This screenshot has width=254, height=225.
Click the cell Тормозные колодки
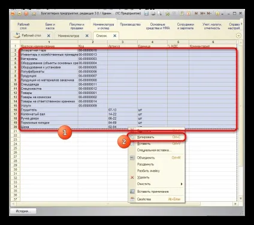pyautogui.click(x=49, y=123)
